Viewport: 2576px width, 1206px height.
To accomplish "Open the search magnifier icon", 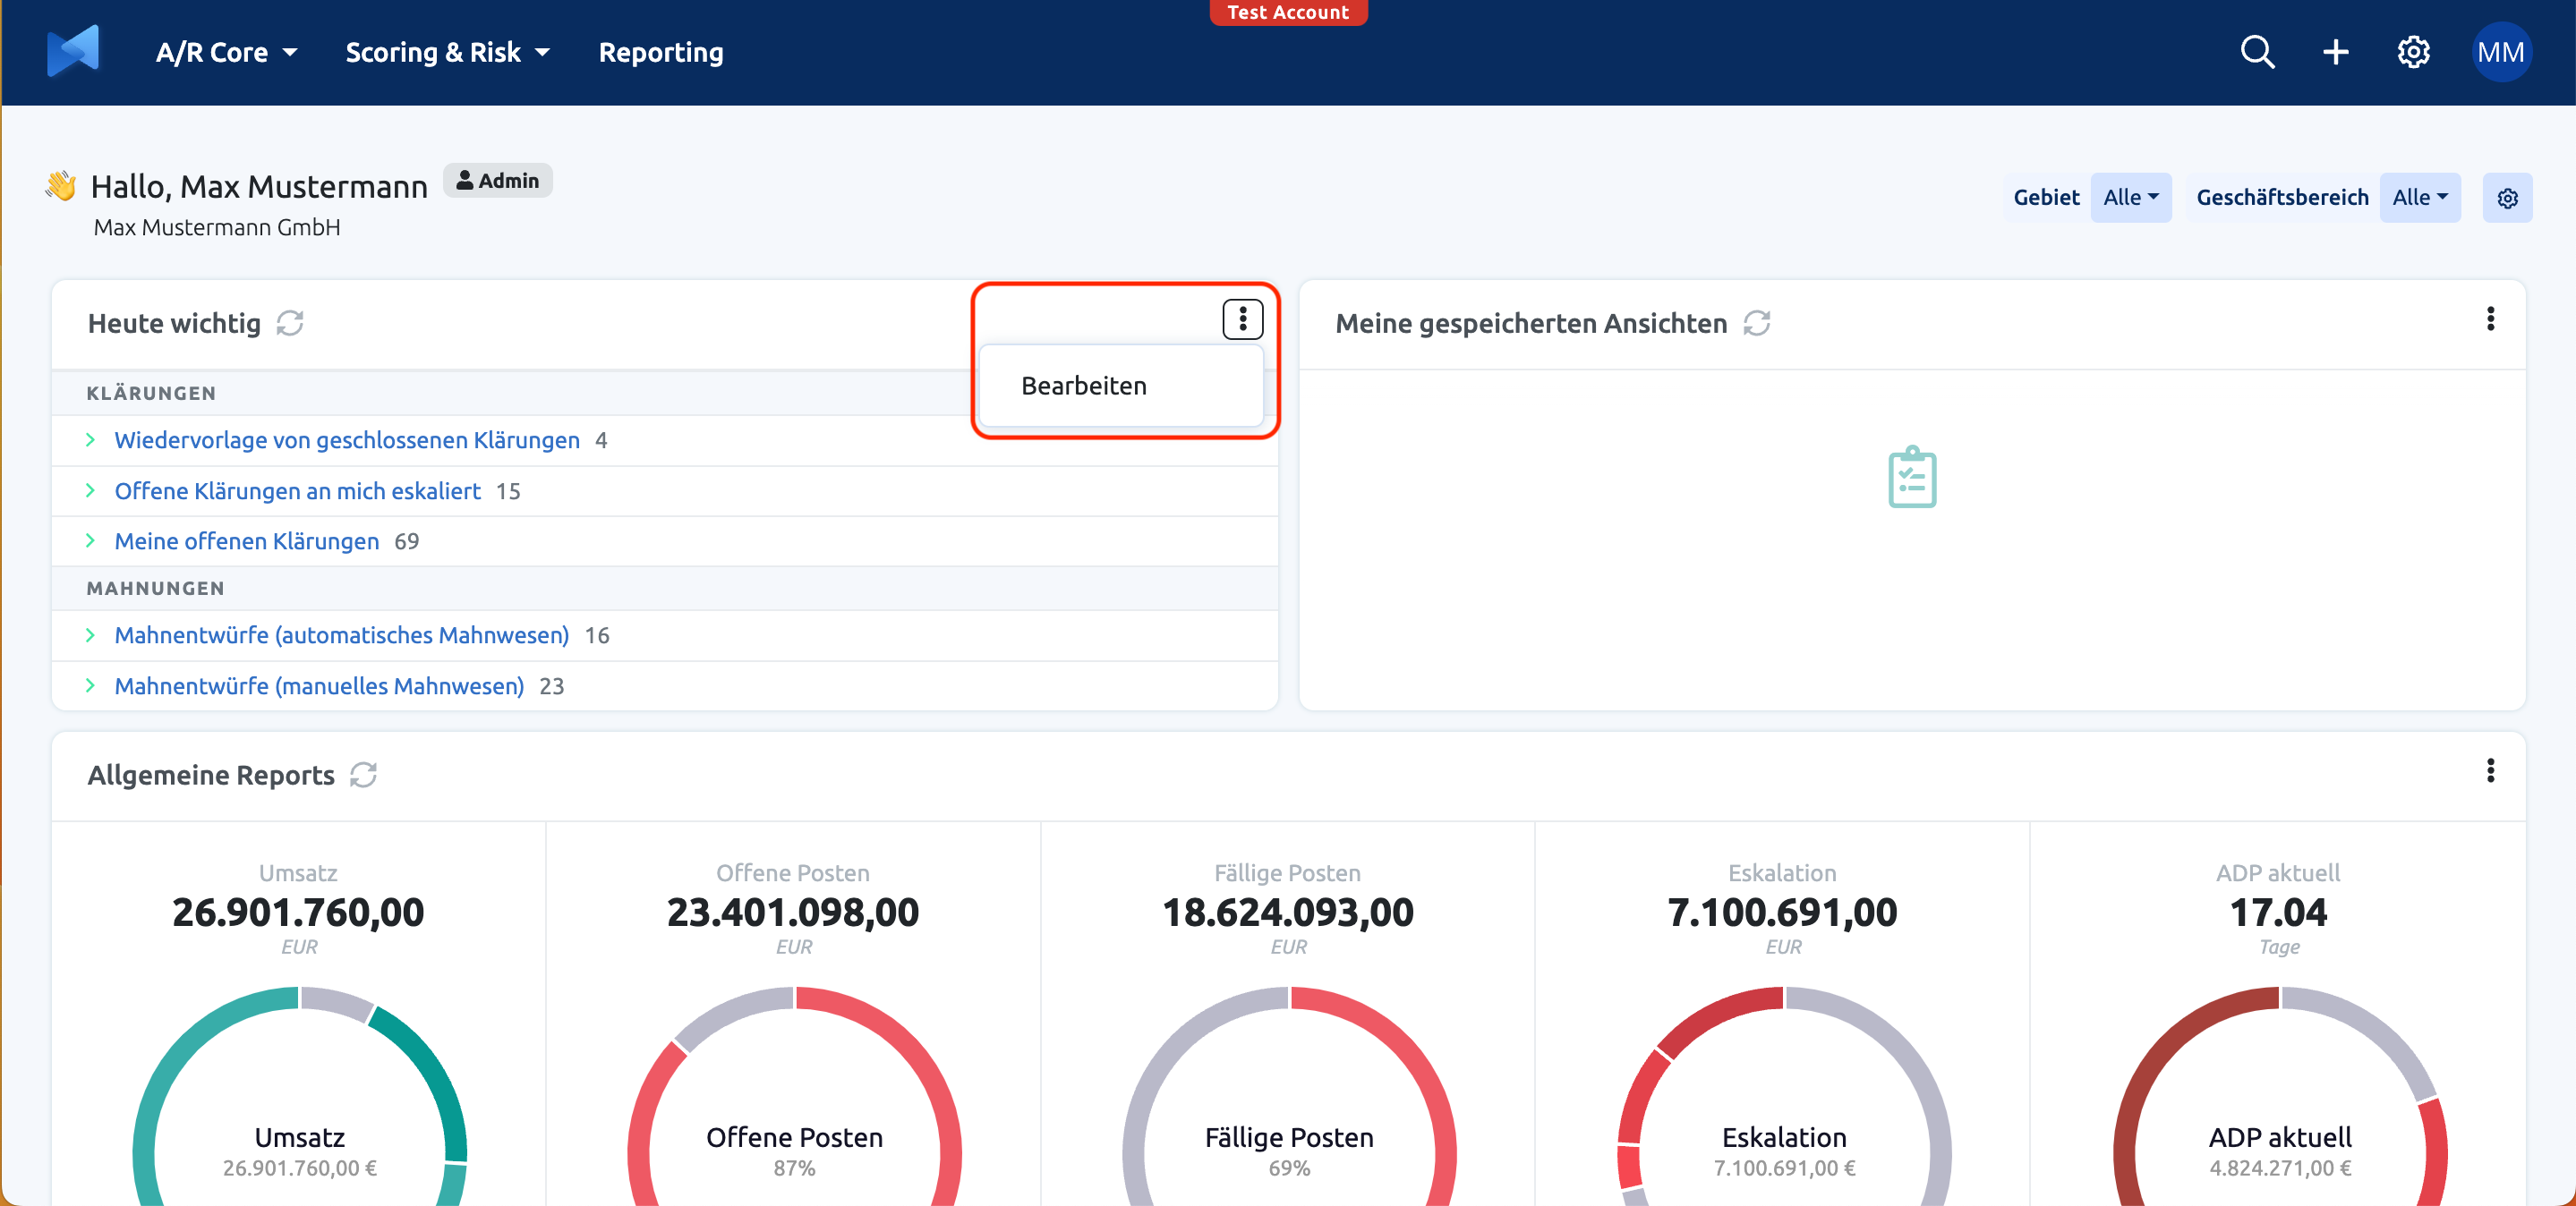I will click(x=2257, y=52).
